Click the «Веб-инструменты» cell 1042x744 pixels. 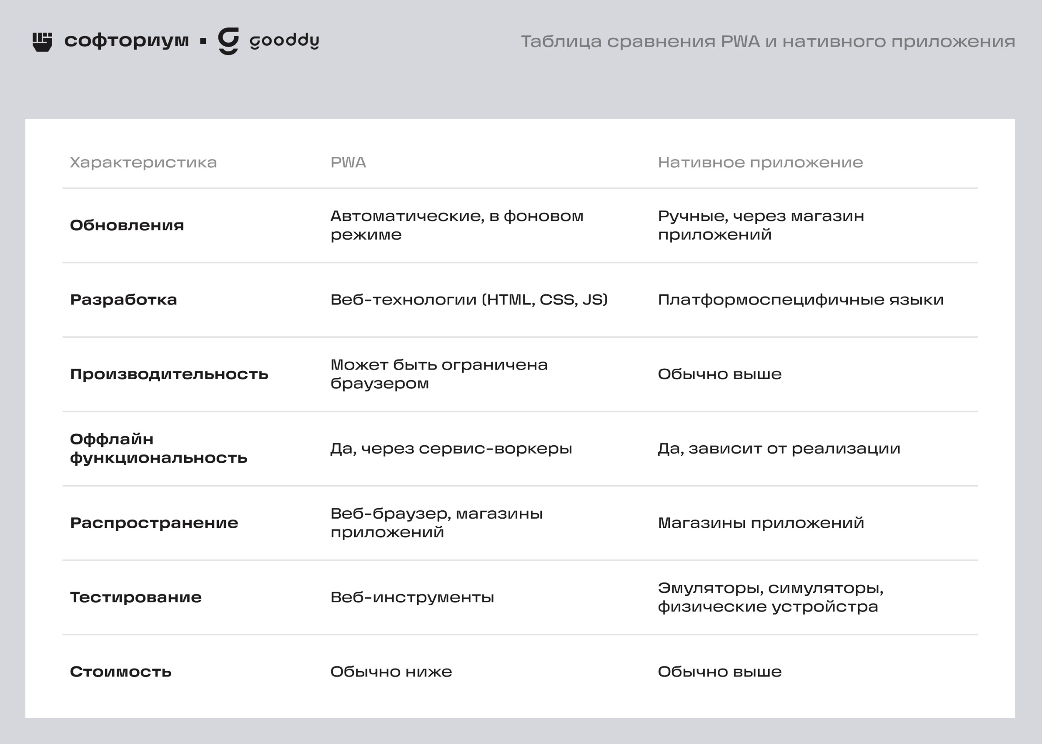tap(412, 597)
